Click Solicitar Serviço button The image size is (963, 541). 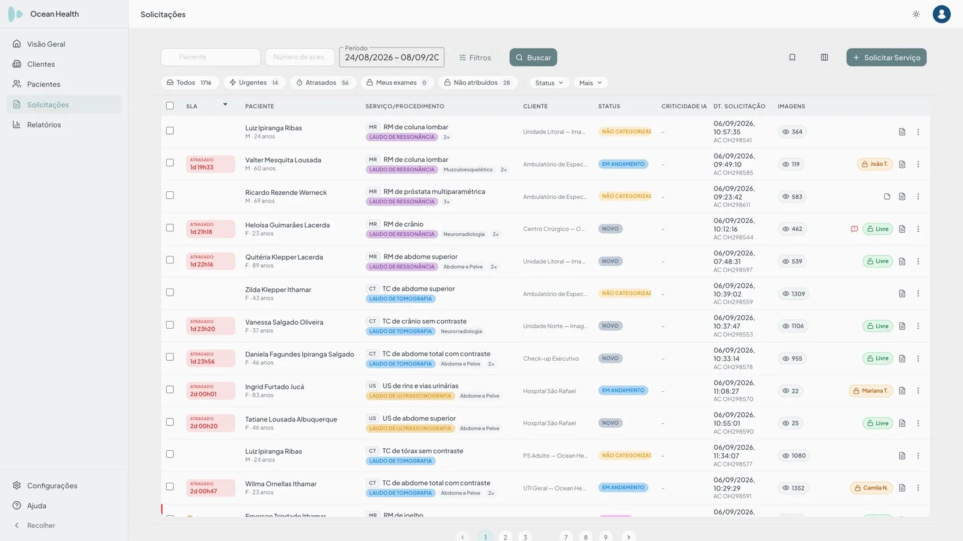pos(887,58)
